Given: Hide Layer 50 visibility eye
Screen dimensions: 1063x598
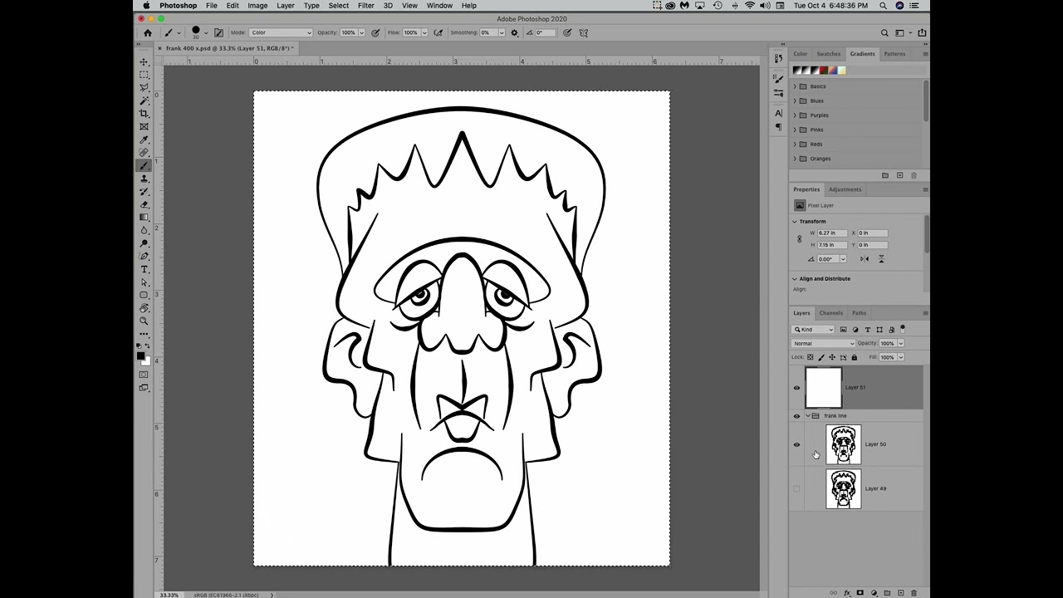Looking at the screenshot, I should coord(796,444).
